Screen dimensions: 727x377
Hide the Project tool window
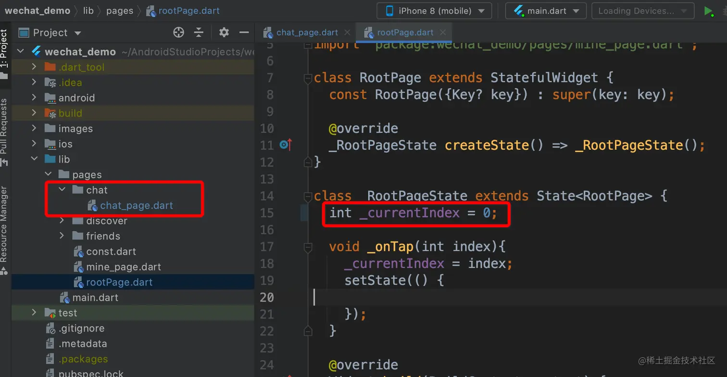tap(244, 33)
